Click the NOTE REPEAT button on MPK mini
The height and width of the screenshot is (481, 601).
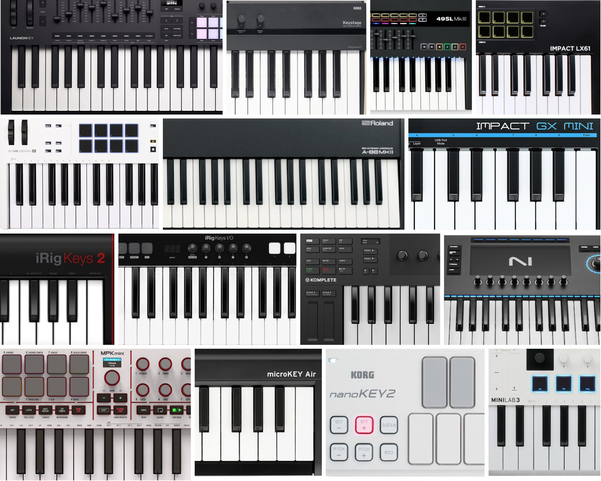pyautogui.click(x=45, y=410)
